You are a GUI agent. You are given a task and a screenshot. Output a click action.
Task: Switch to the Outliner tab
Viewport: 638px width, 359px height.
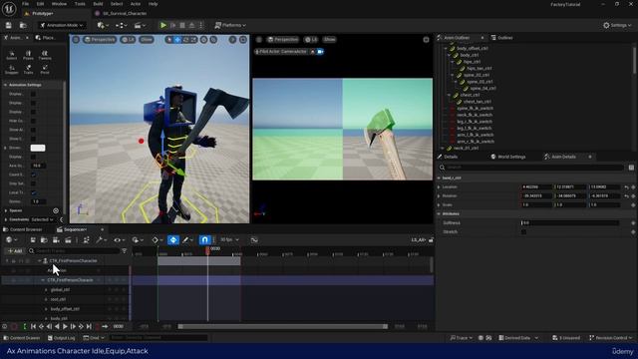502,38
